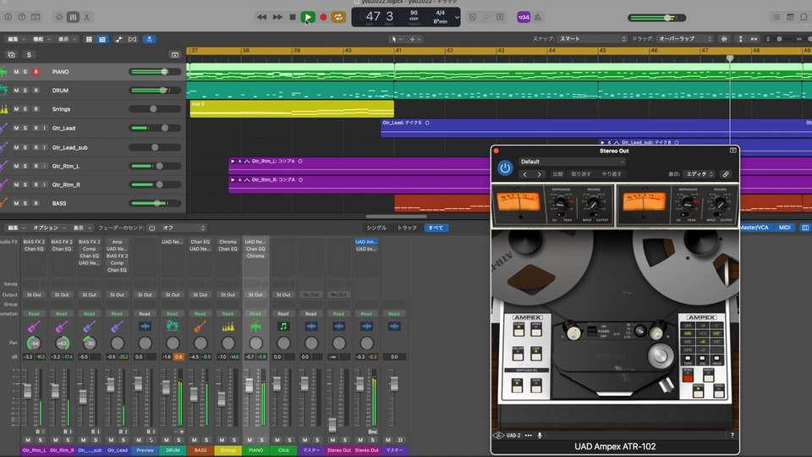Click the Gtr_Rtm_L pan knob in mixer
Viewport: 812px width, 457px height.
coord(34,343)
